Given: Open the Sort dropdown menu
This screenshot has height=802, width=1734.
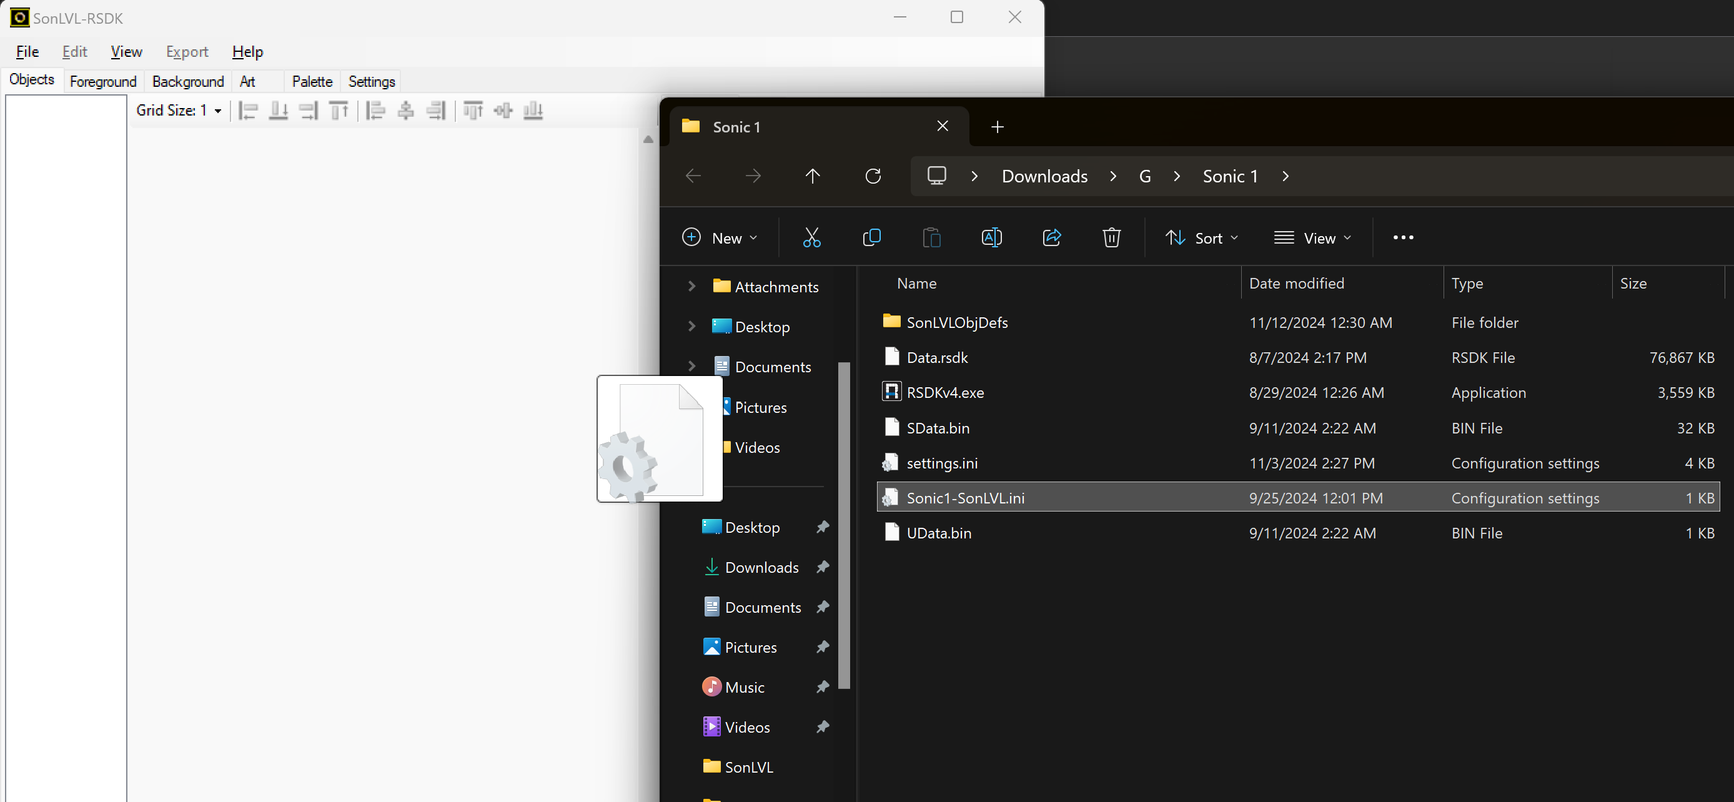Looking at the screenshot, I should 1202,239.
